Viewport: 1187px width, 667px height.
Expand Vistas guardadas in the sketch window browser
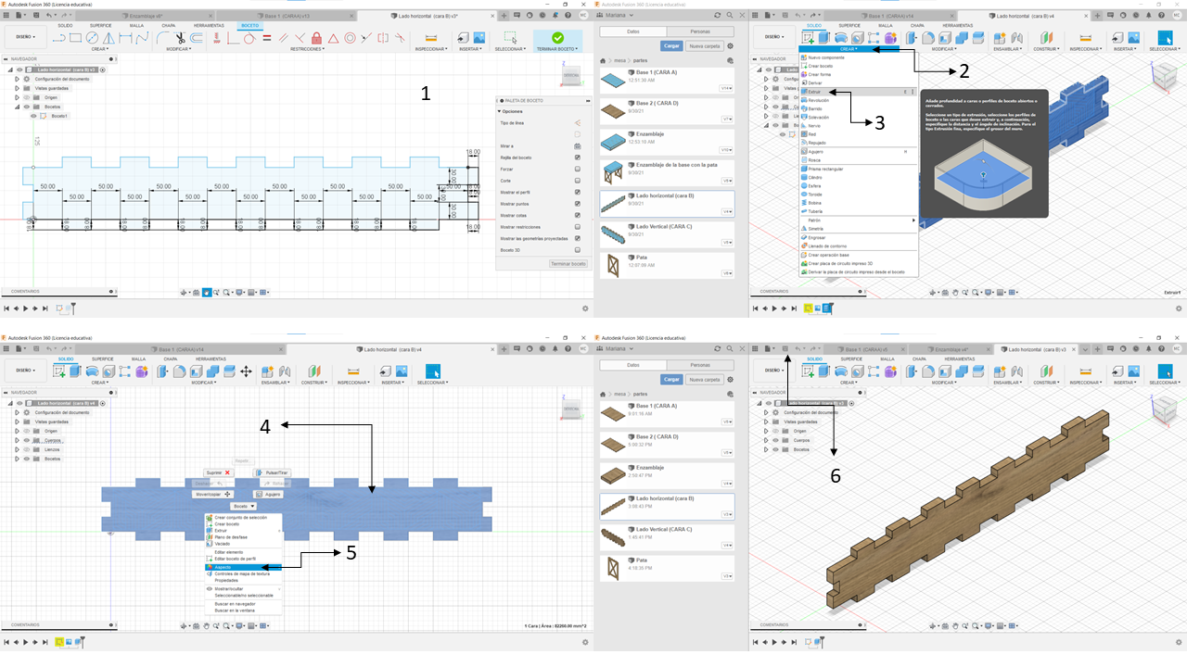[17, 88]
